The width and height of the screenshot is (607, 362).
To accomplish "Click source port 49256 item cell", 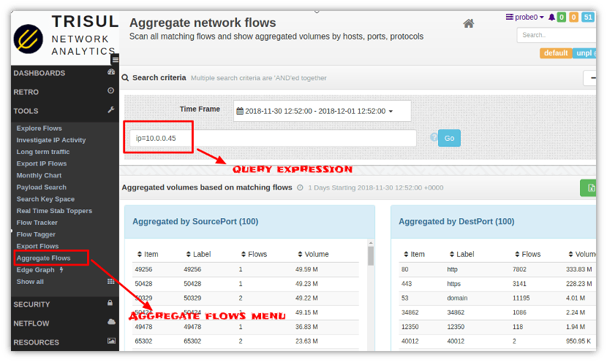I will click(143, 269).
